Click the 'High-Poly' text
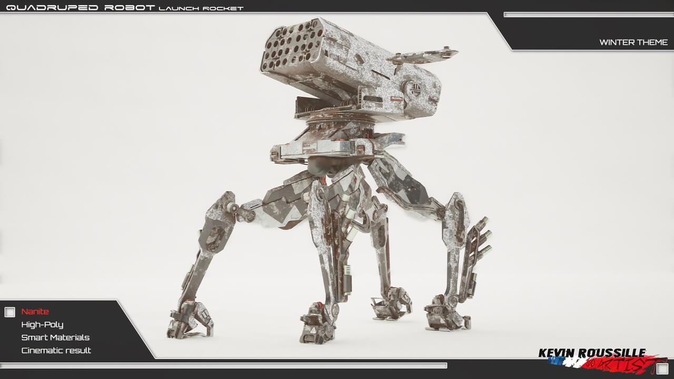This screenshot has width=674, height=379. click(x=42, y=325)
